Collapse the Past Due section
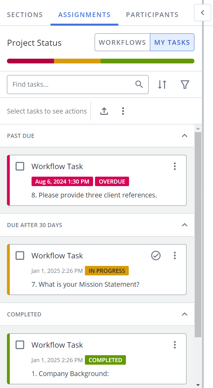Screen dimensions: 213x388 click(x=185, y=136)
